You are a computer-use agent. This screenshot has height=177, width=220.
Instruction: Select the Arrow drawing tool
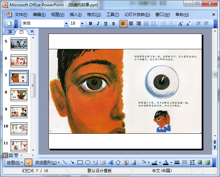click(72, 163)
